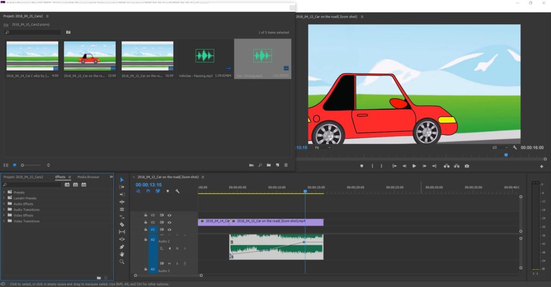This screenshot has height=287, width=551.
Task: Open timeline display settings wrench
Action: (x=177, y=191)
